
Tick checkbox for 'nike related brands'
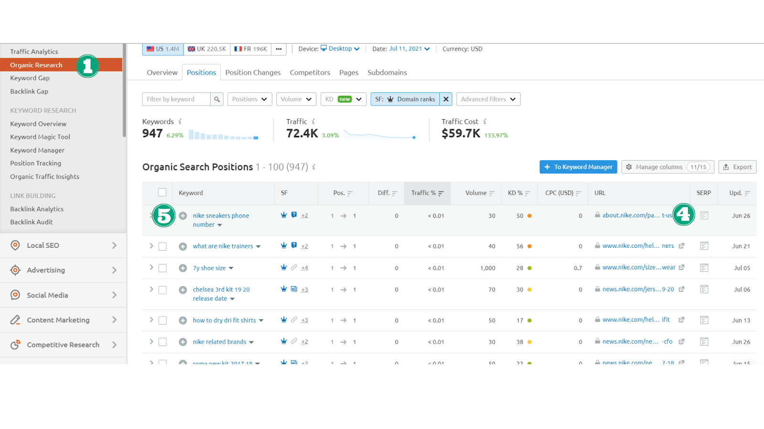click(162, 342)
